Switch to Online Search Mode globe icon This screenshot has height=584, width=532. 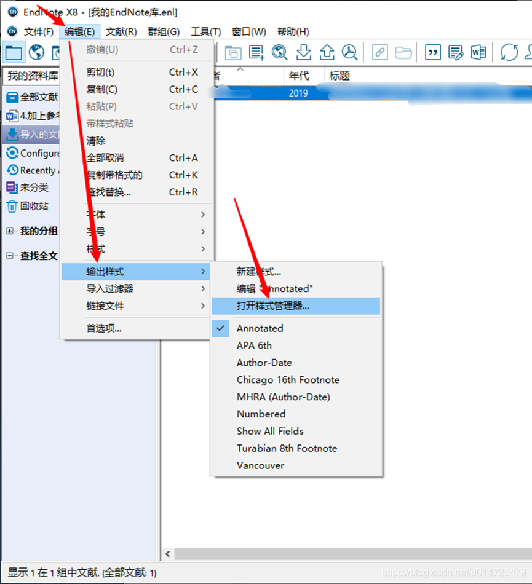tap(36, 52)
